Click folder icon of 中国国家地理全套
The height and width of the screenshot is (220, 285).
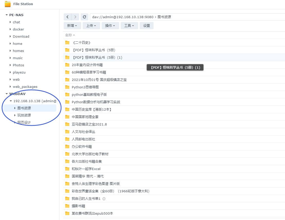[x=67, y=117]
